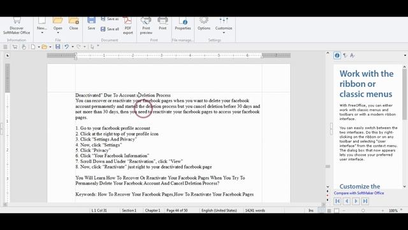
Task: Open undo history dropdown arrow
Action: (73, 47)
